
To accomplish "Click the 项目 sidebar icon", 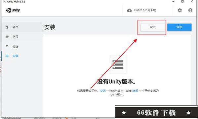I will tap(7, 27).
